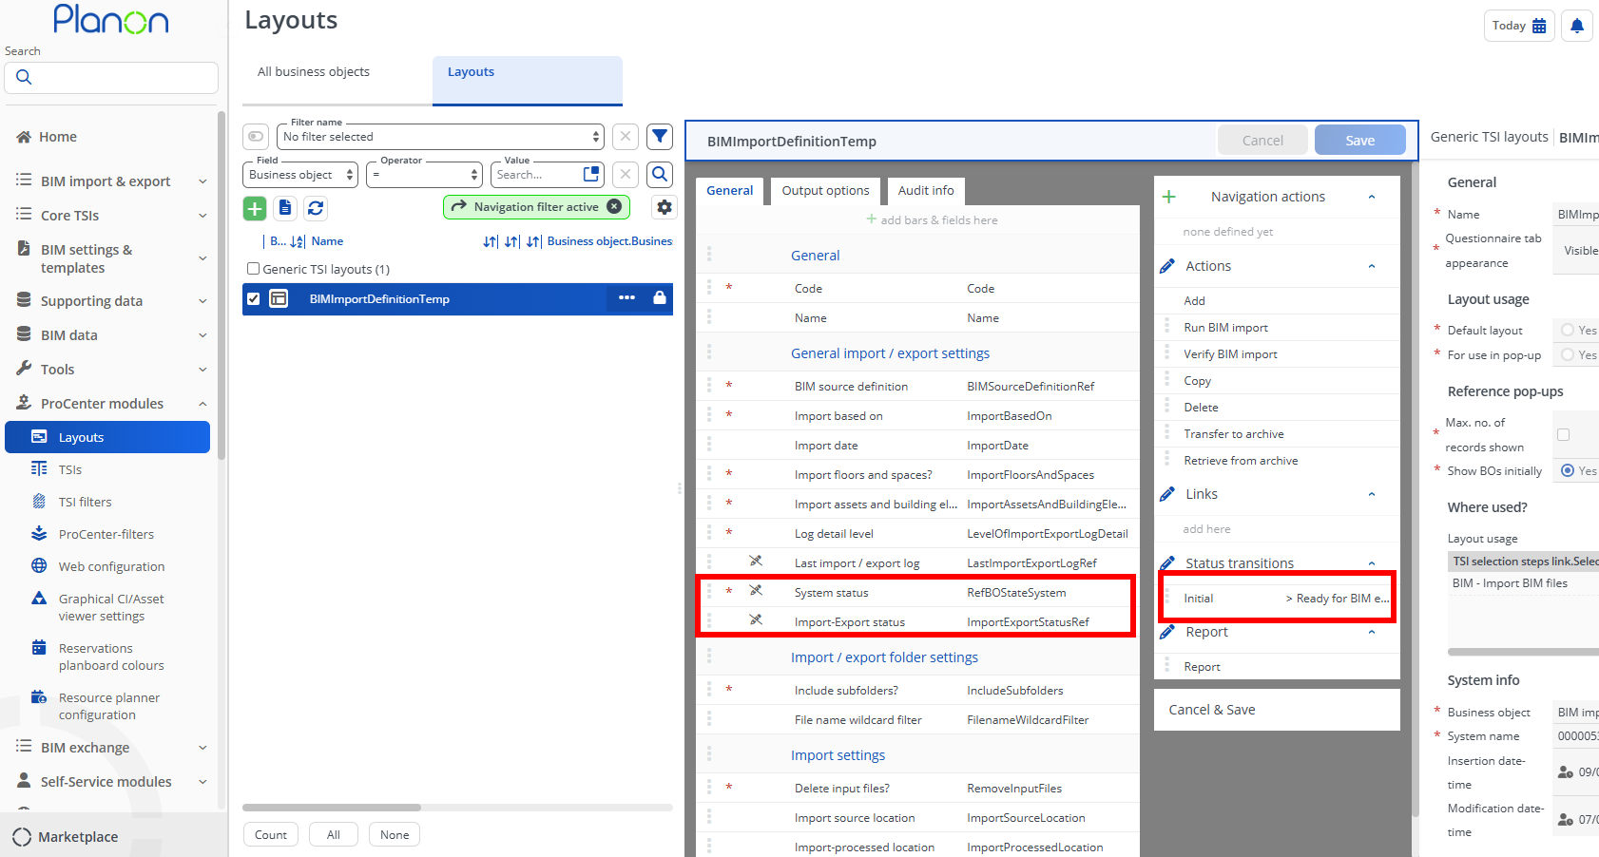1599x857 pixels.
Task: Add a navigation action with plus icon
Action: click(1169, 197)
